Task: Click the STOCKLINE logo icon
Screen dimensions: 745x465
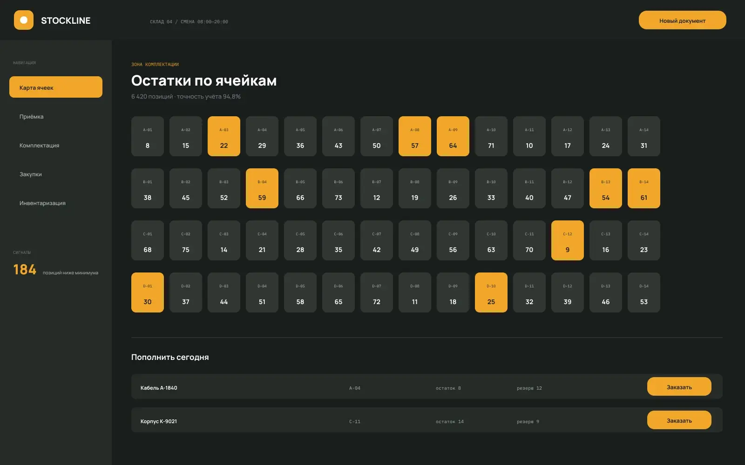Action: (x=24, y=20)
